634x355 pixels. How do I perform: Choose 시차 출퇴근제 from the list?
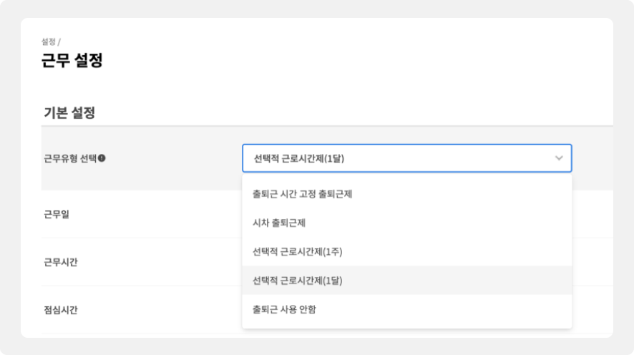[x=279, y=223]
